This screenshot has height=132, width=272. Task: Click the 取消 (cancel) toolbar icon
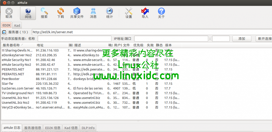(9, 13)
